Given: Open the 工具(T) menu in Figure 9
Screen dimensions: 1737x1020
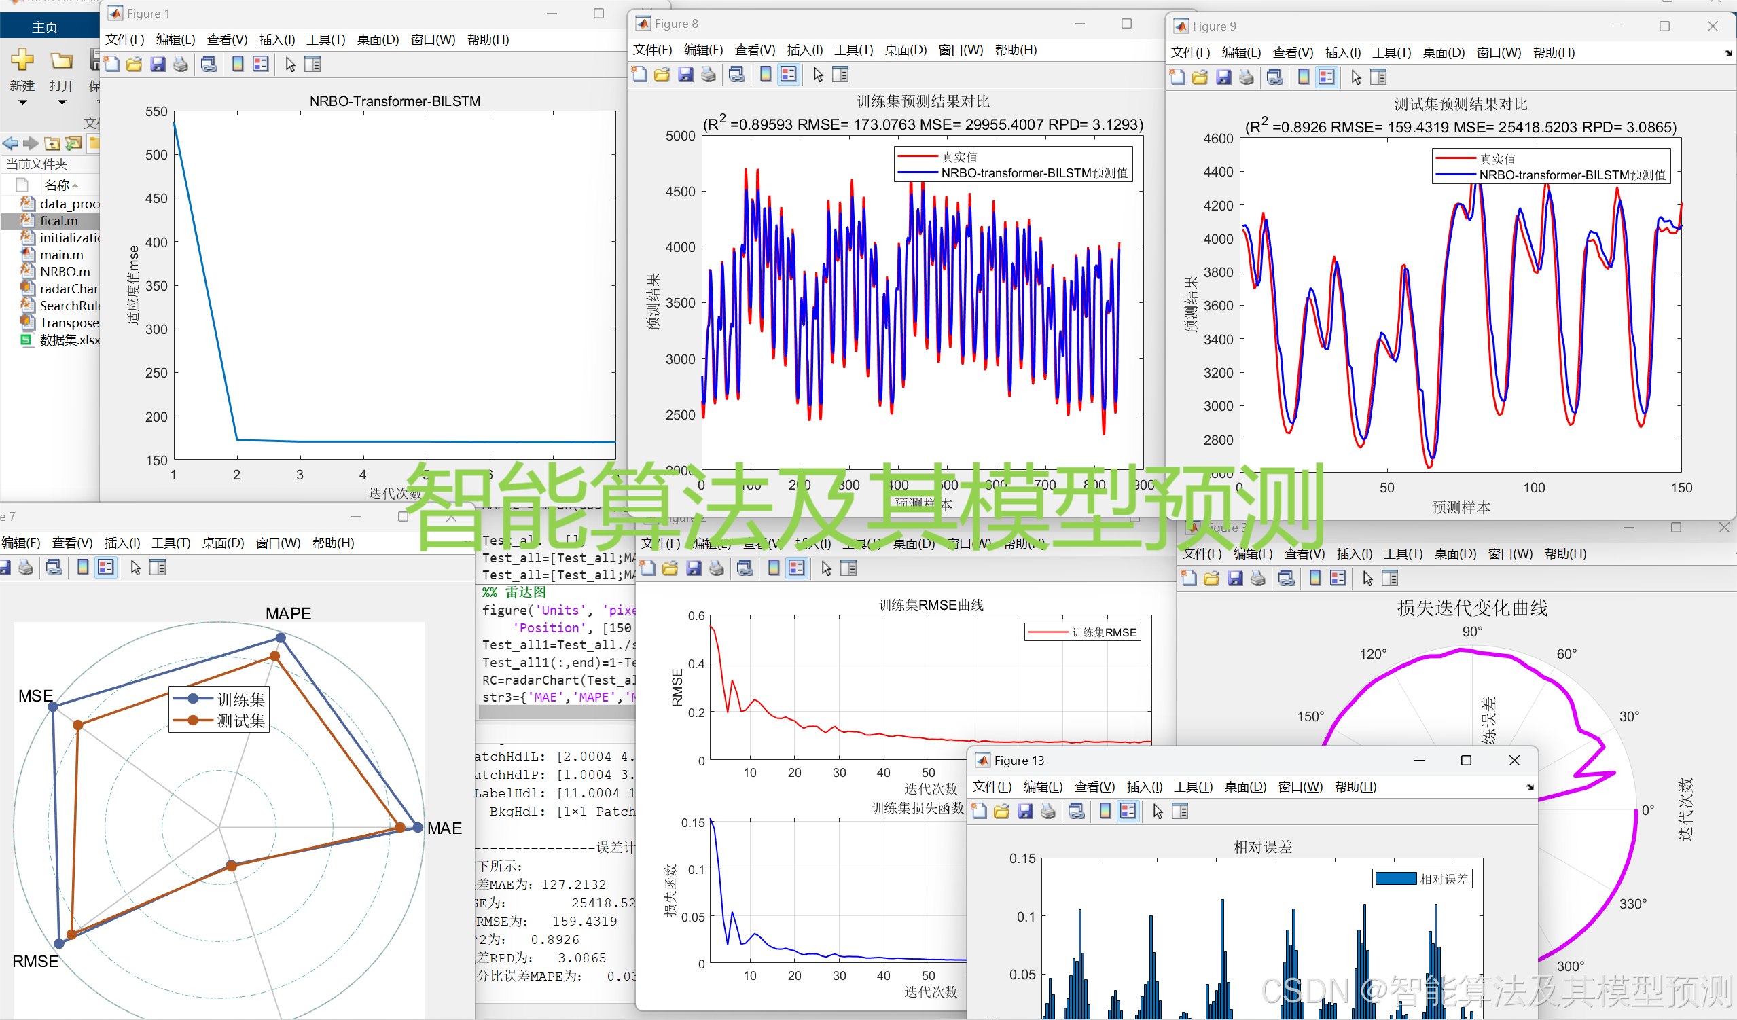Looking at the screenshot, I should pyautogui.click(x=1391, y=52).
